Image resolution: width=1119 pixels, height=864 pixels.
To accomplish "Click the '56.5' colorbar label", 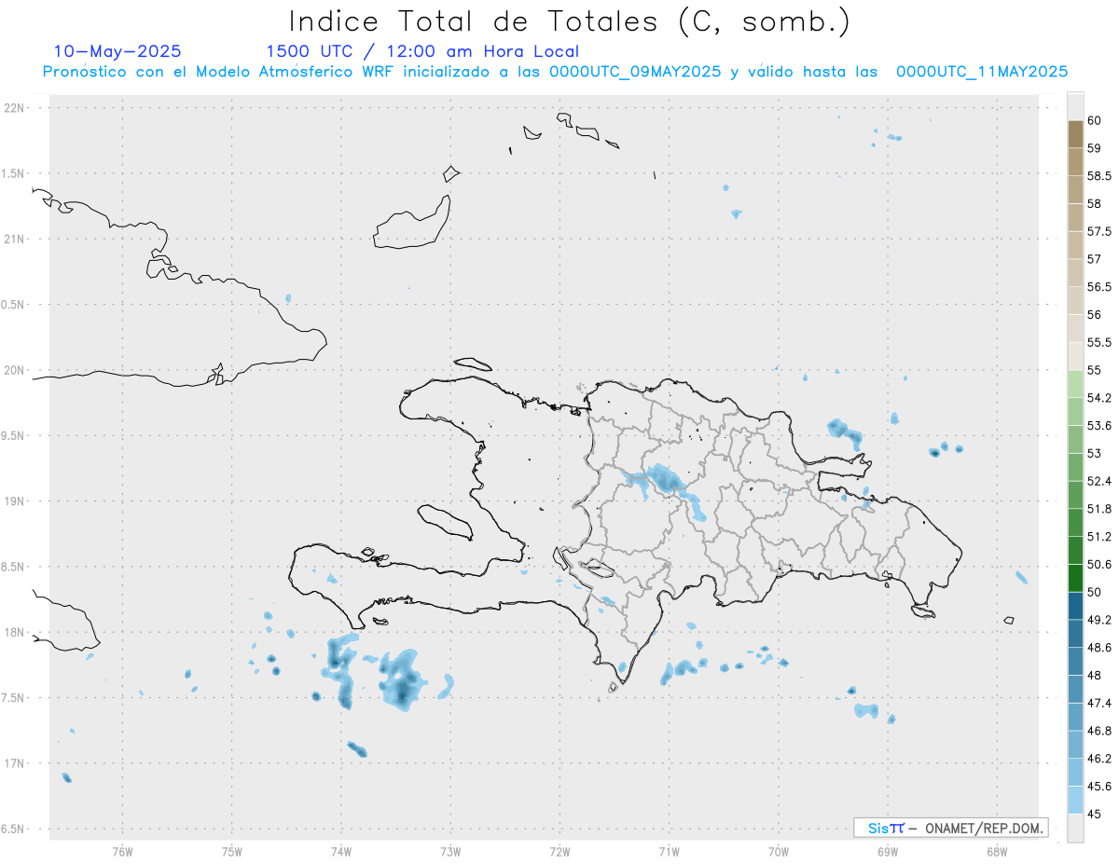I will point(1098,287).
